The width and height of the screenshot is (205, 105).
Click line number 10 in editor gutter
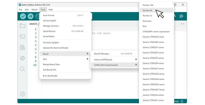[x=35, y=65]
